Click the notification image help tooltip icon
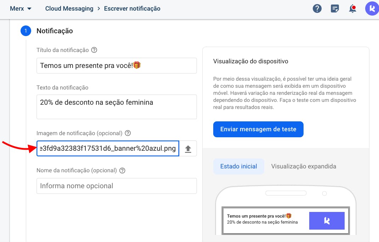 pyautogui.click(x=128, y=133)
